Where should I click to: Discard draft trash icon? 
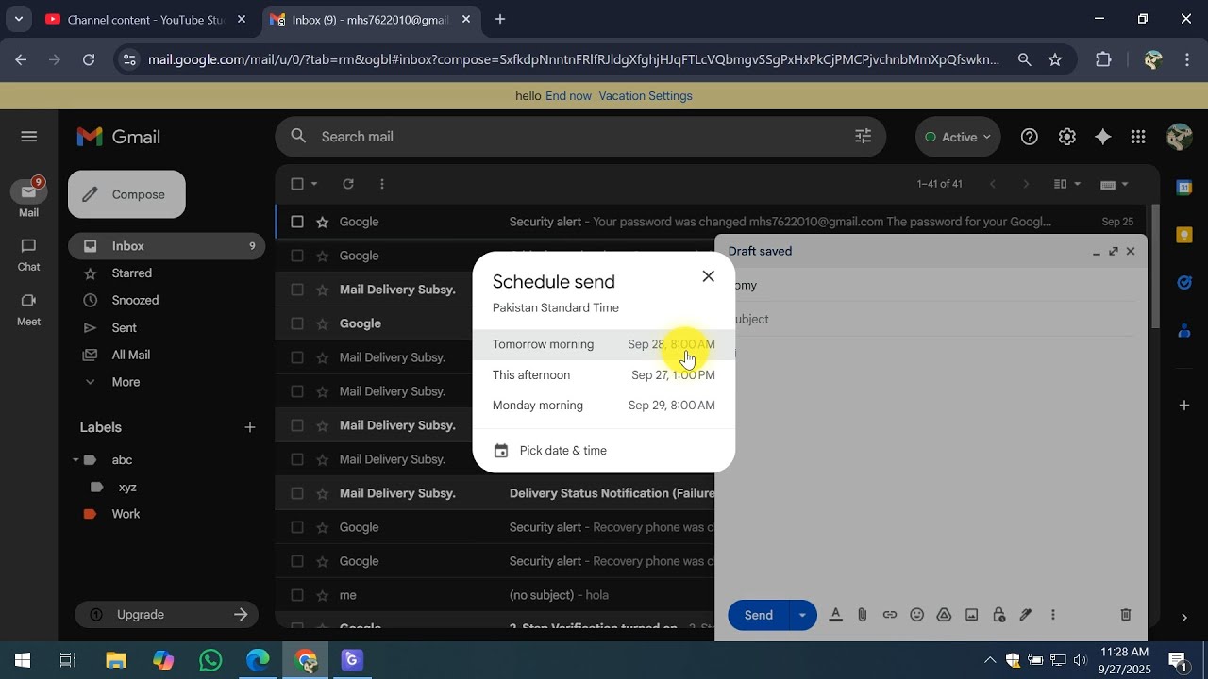tap(1125, 615)
